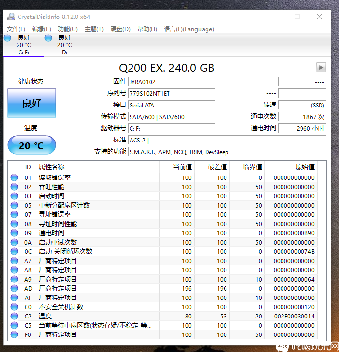Click status orb of attribute AD
Screen dimensions: 339x352
click(x=14, y=288)
